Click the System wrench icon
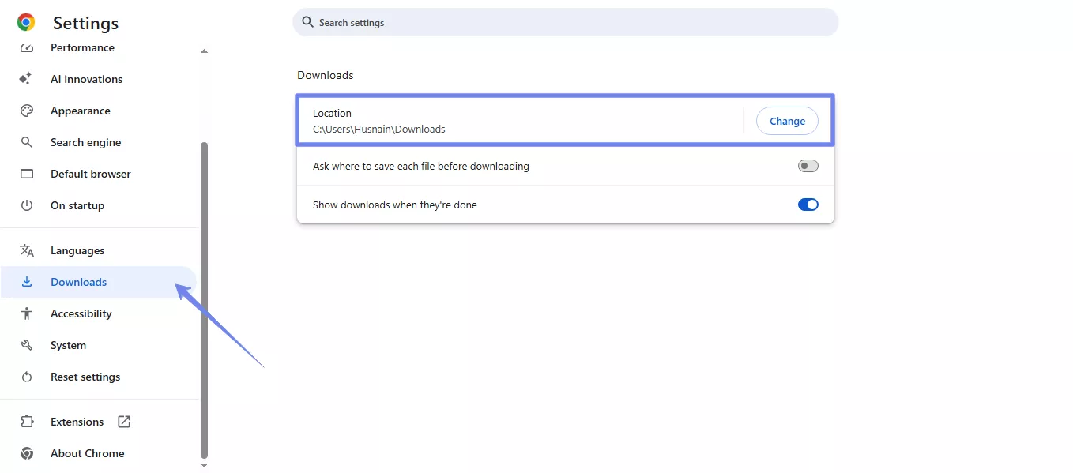The height and width of the screenshot is (473, 1073). pyautogui.click(x=28, y=345)
